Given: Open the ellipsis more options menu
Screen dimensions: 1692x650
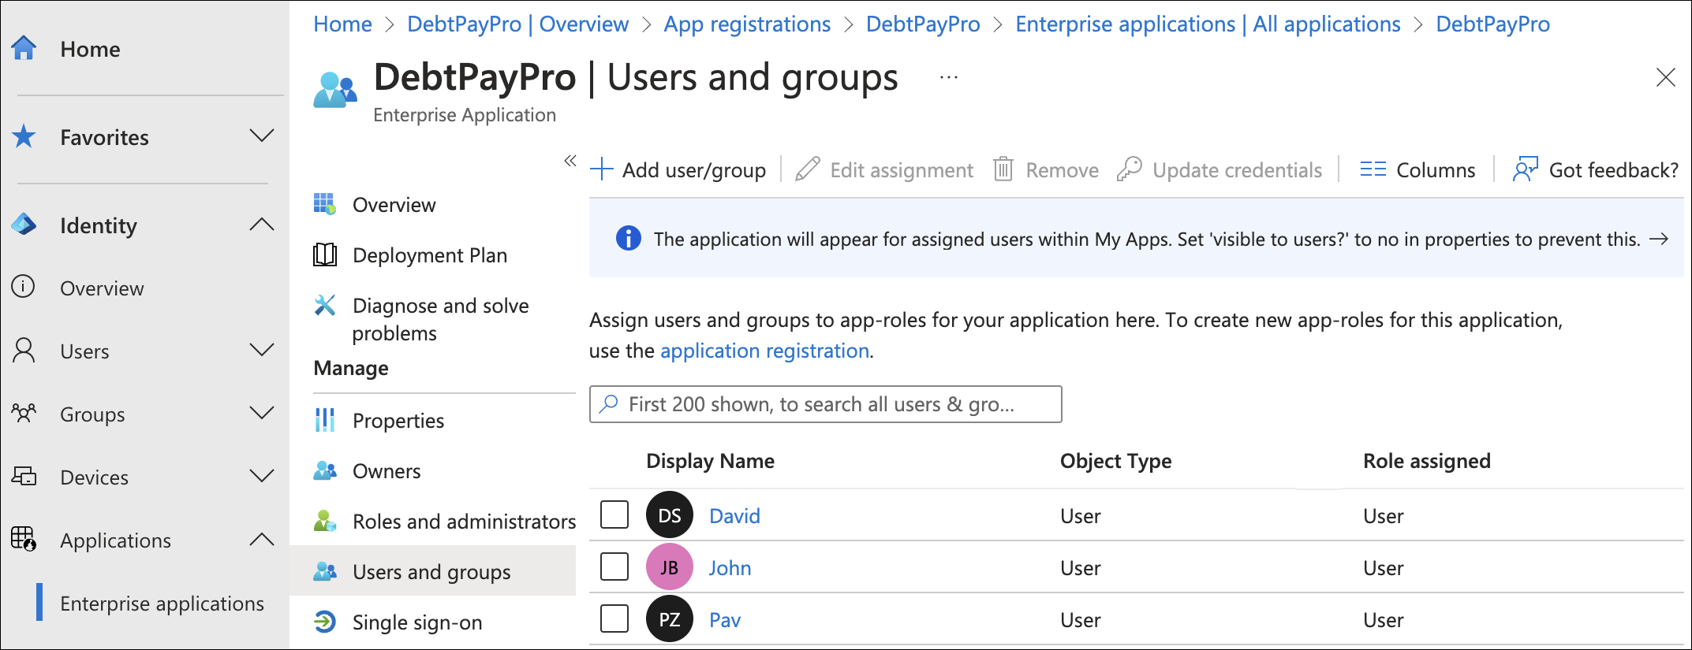Looking at the screenshot, I should (949, 77).
